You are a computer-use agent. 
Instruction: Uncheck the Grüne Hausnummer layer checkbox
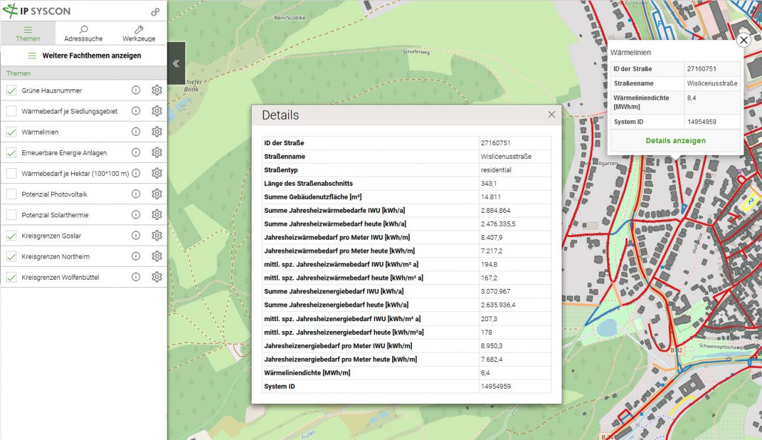click(x=11, y=91)
